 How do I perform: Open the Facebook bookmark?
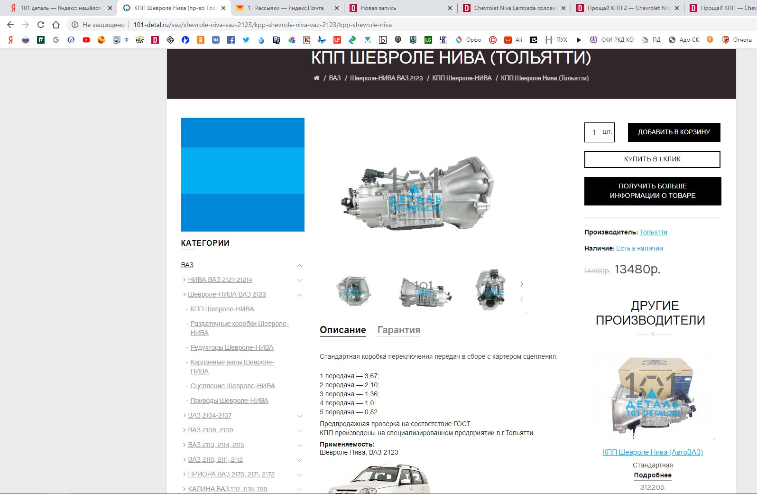pos(231,40)
